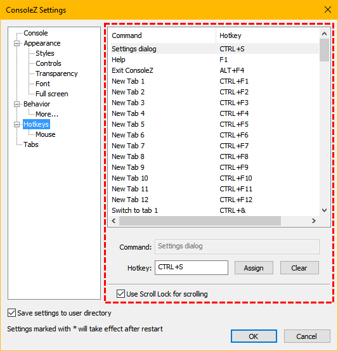Select Console in settings tree
The width and height of the screenshot is (338, 351).
(36, 33)
